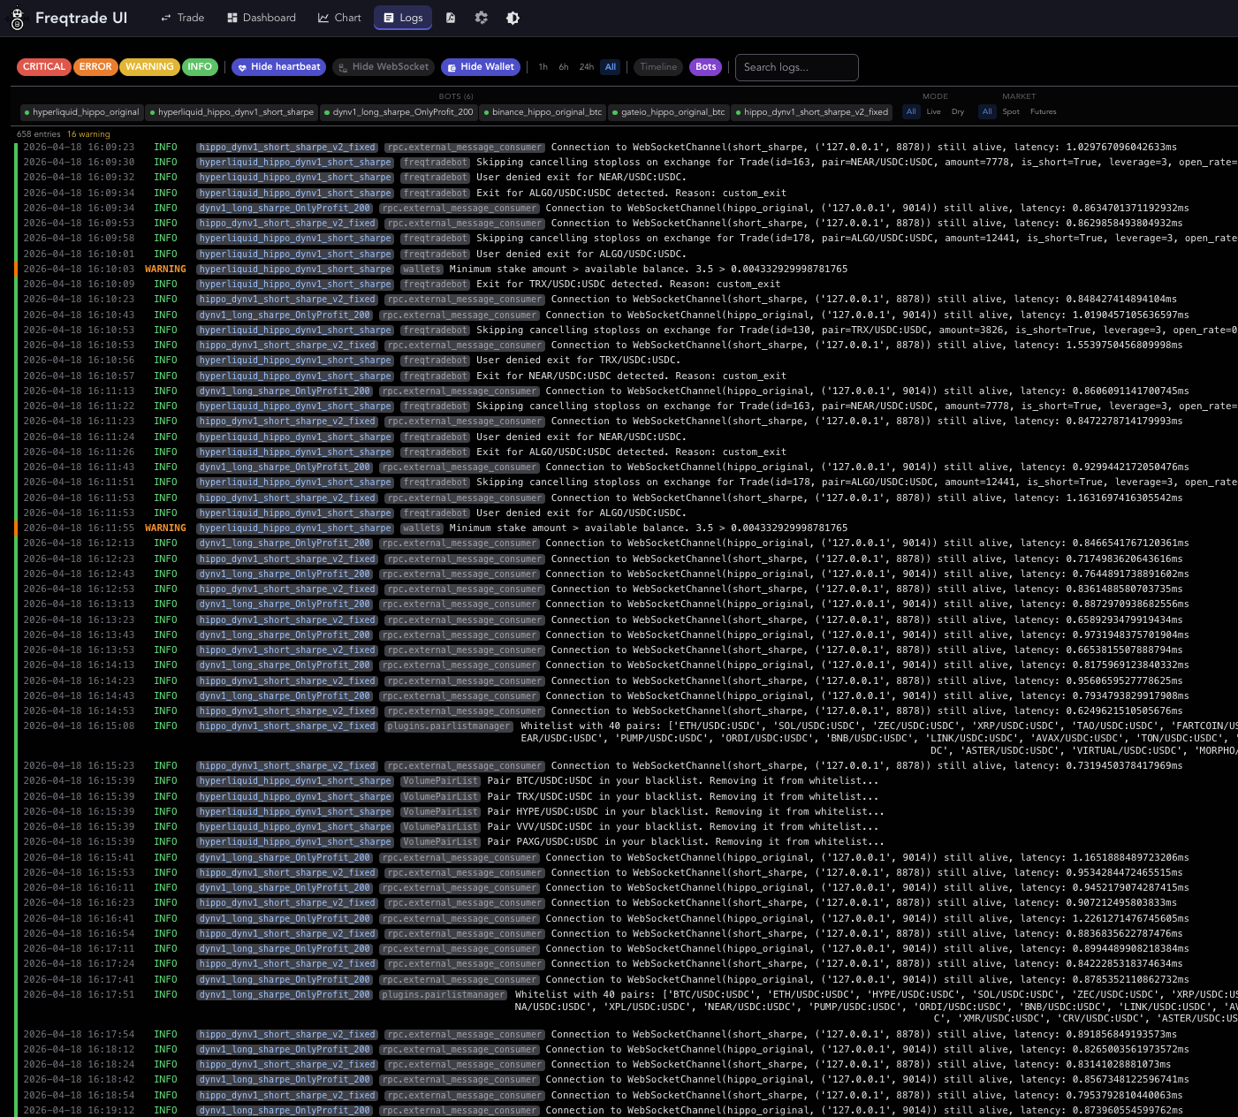Open settings via the gear icon

tap(482, 18)
